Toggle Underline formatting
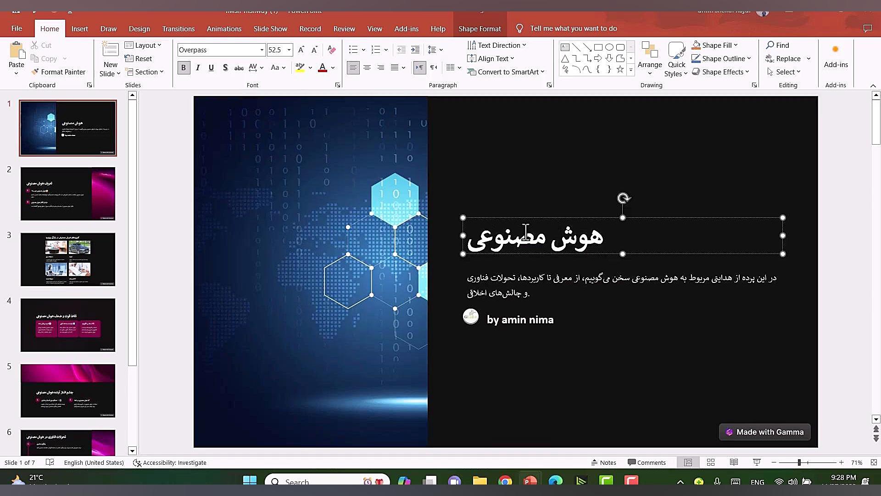 (211, 68)
